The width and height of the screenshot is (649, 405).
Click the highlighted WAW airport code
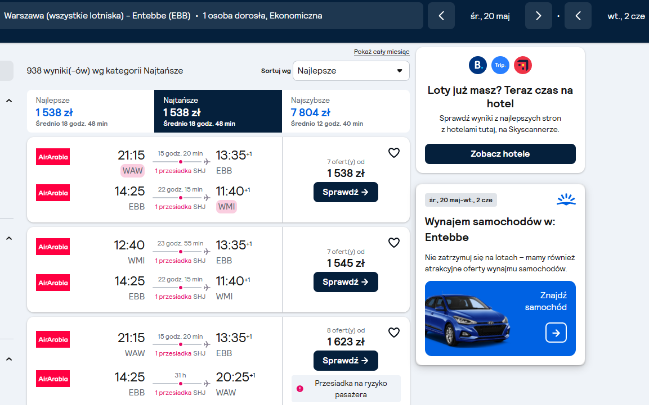click(x=132, y=171)
